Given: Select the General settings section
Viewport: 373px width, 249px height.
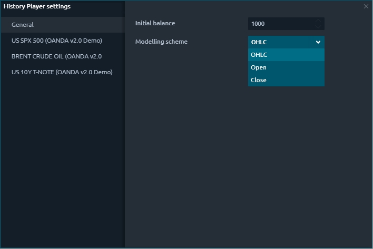Looking at the screenshot, I should click(x=23, y=25).
